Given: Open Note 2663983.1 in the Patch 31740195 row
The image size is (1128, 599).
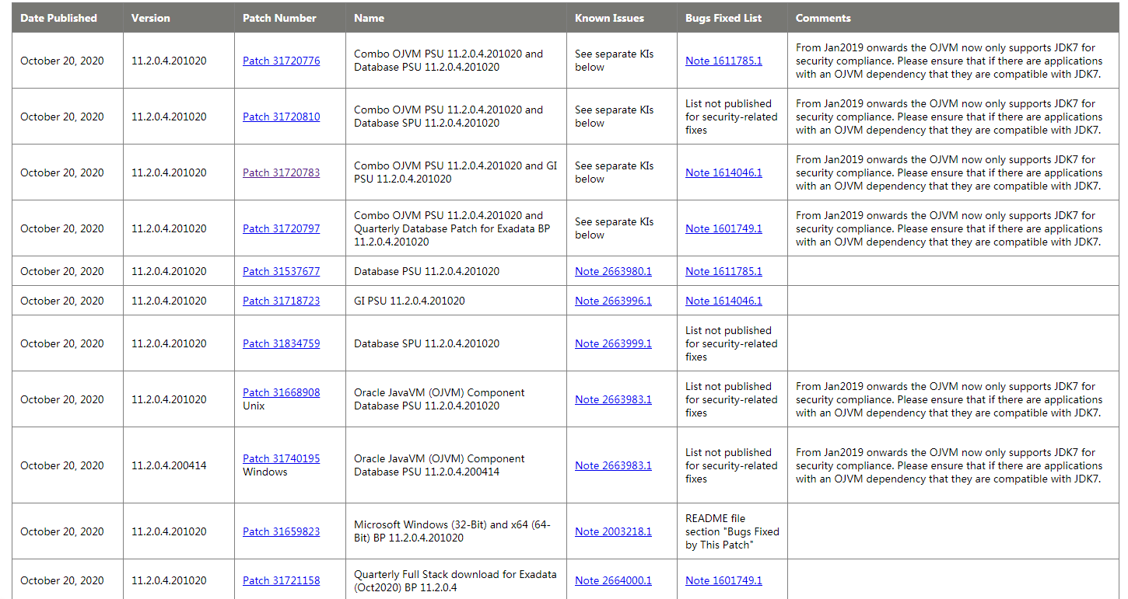Looking at the screenshot, I should click(x=613, y=465).
